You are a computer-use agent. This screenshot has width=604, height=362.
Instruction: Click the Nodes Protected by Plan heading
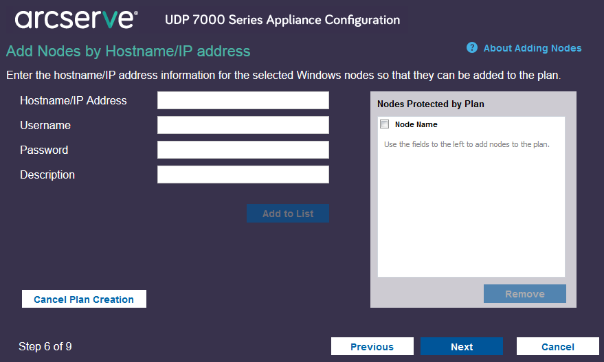(431, 104)
